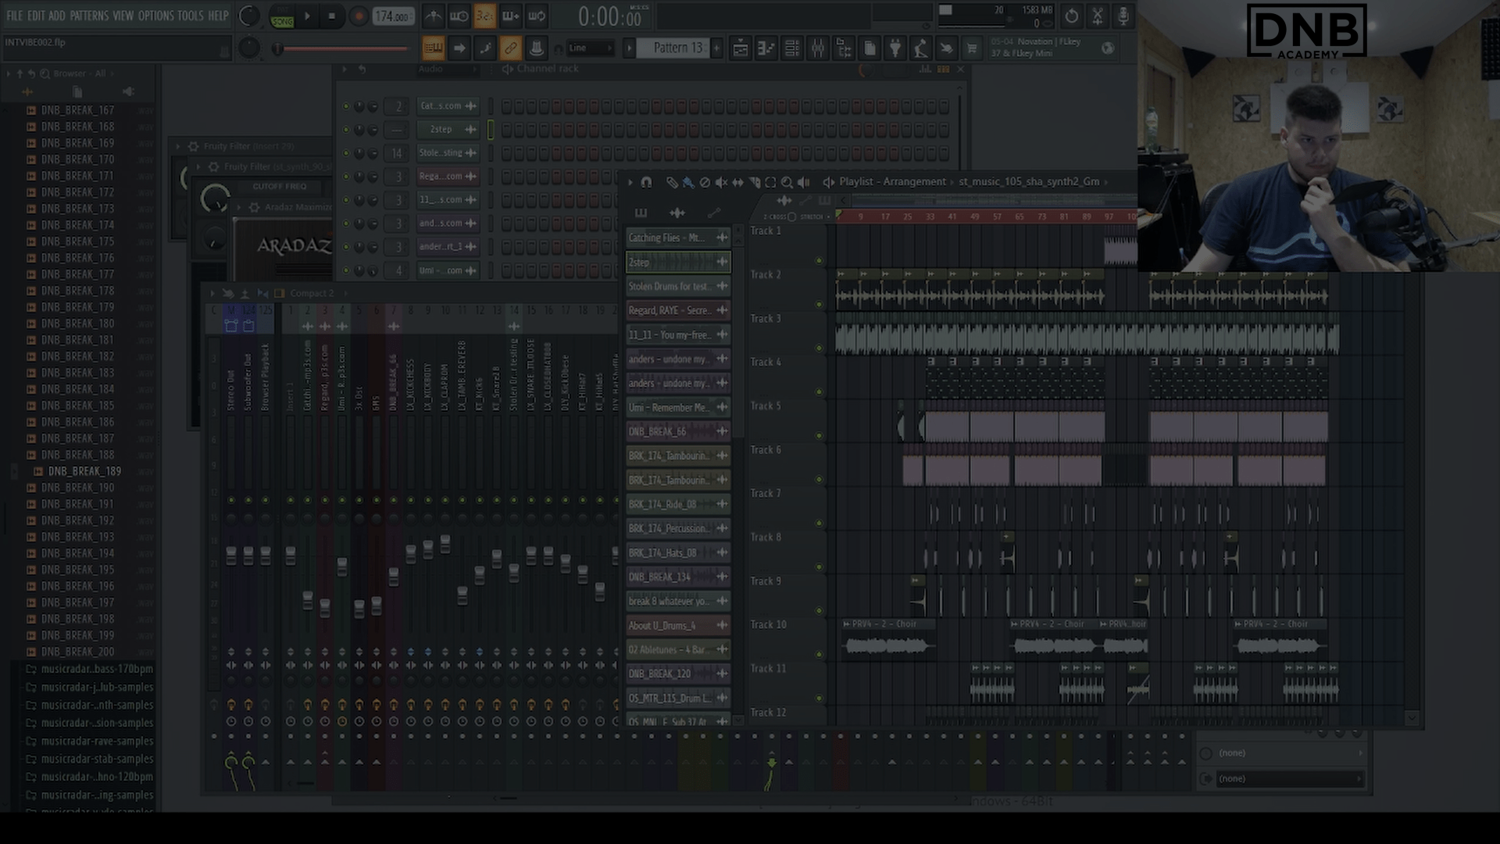Select the playlist slip tool
Viewport: 1500px width, 844px height.
click(737, 182)
